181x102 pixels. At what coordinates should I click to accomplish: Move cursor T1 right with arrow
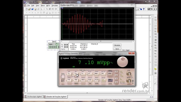point(67,45)
